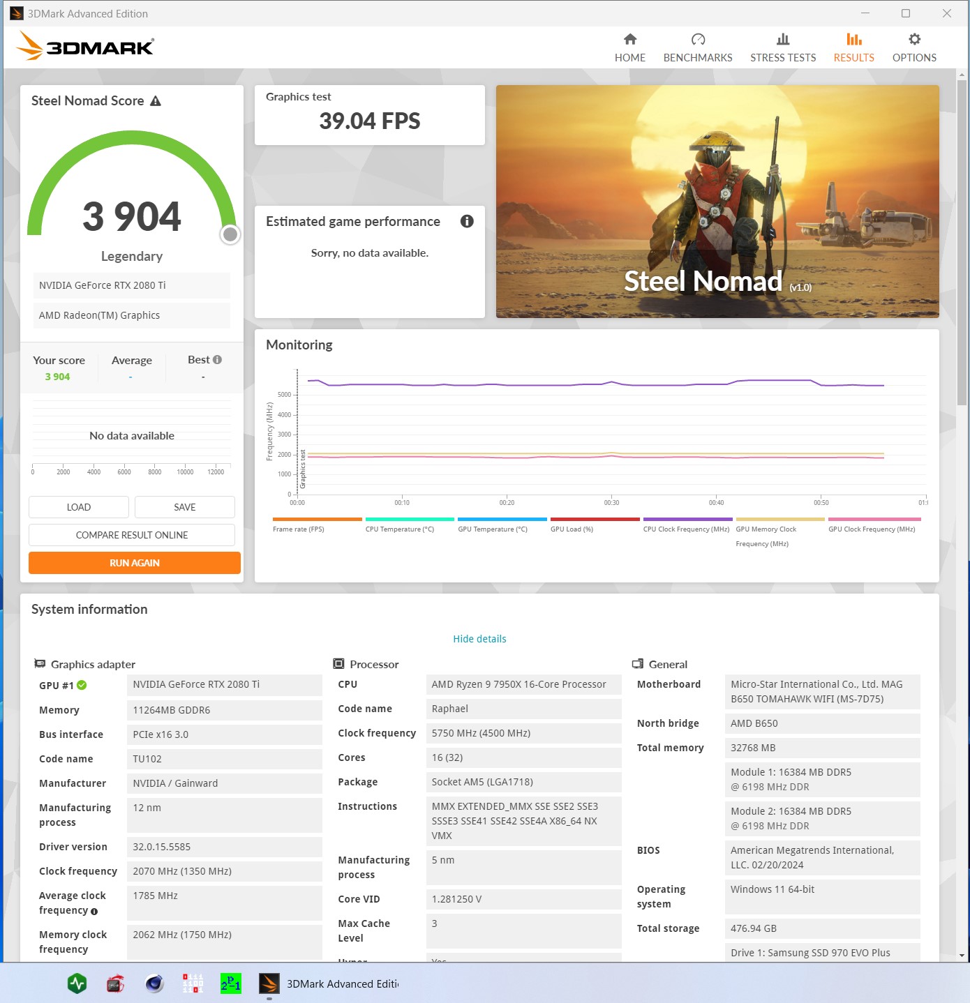This screenshot has width=970, height=1003.
Task: Open the green heartbeat monitor taskbar app
Action: [77, 983]
